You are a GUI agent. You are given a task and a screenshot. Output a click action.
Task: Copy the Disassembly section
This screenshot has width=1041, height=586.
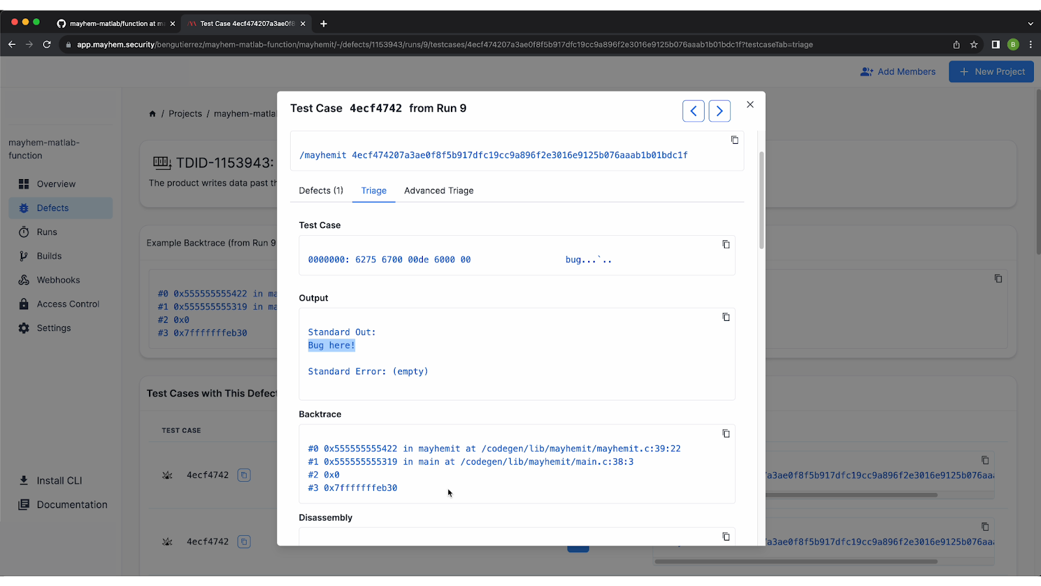726,537
